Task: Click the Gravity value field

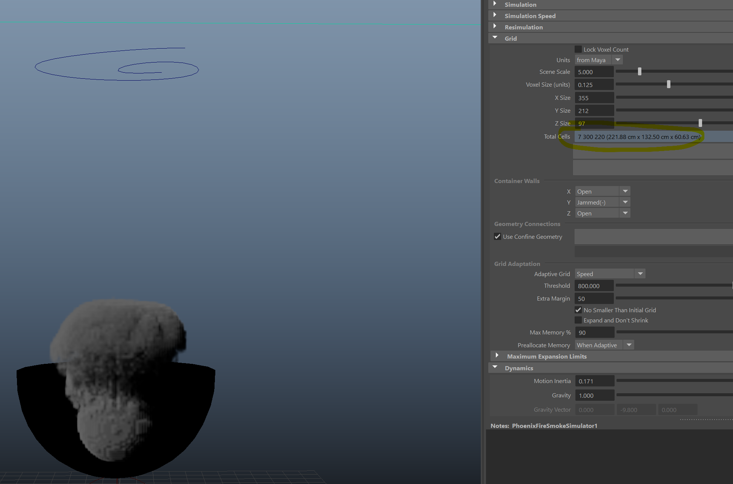Action: pos(595,395)
